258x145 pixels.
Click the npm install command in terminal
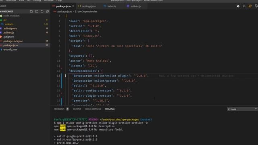pos(102,123)
